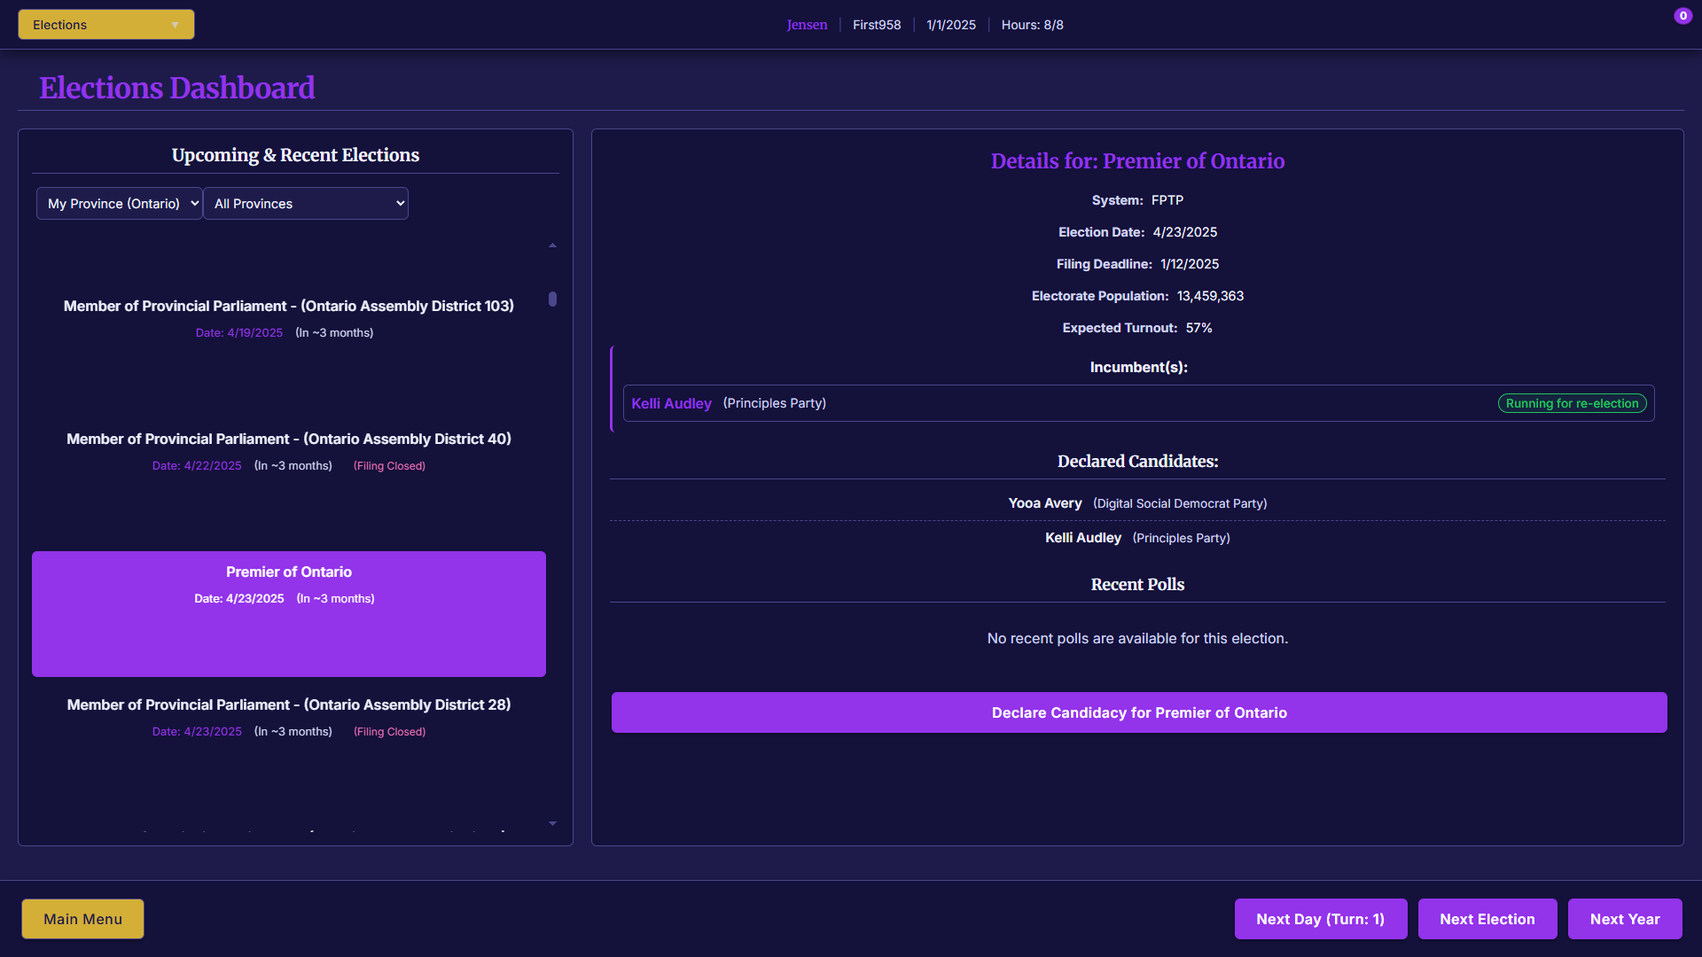1702x957 pixels.
Task: Click declared candidate Yooa Avery
Action: tap(1045, 503)
